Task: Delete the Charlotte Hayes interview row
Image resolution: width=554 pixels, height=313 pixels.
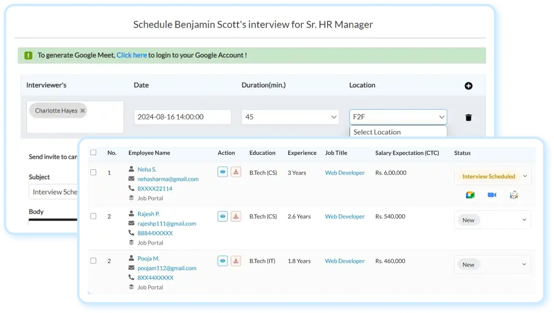Action: pyautogui.click(x=469, y=117)
